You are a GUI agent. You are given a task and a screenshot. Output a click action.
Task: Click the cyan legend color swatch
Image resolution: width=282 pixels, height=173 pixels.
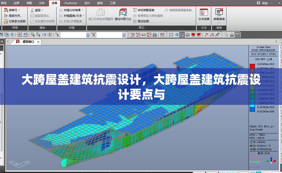pos(252,106)
